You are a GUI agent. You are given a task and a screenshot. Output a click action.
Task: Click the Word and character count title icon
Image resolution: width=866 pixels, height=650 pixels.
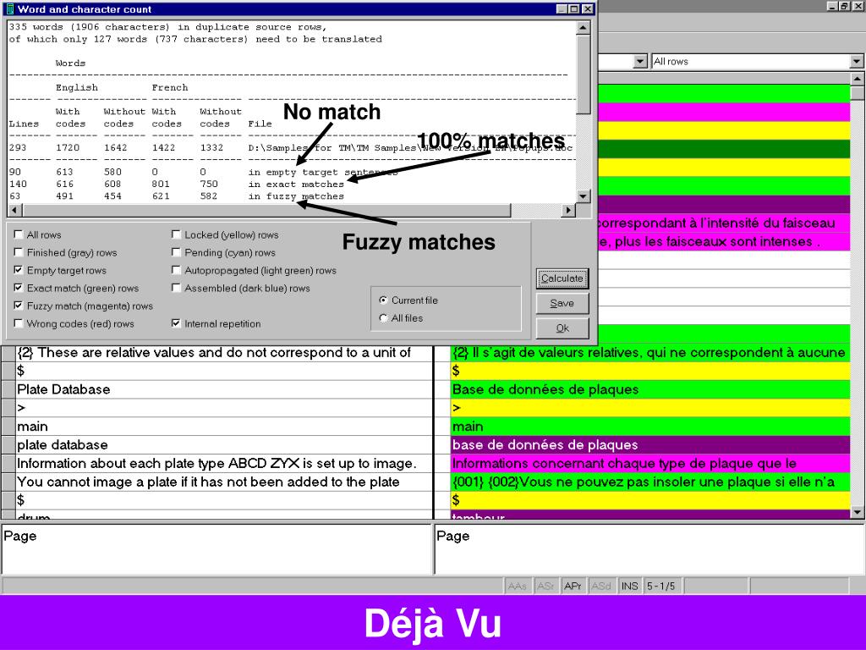[x=10, y=8]
